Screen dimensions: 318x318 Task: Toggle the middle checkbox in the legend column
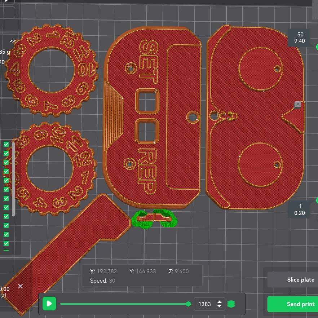point(6,189)
